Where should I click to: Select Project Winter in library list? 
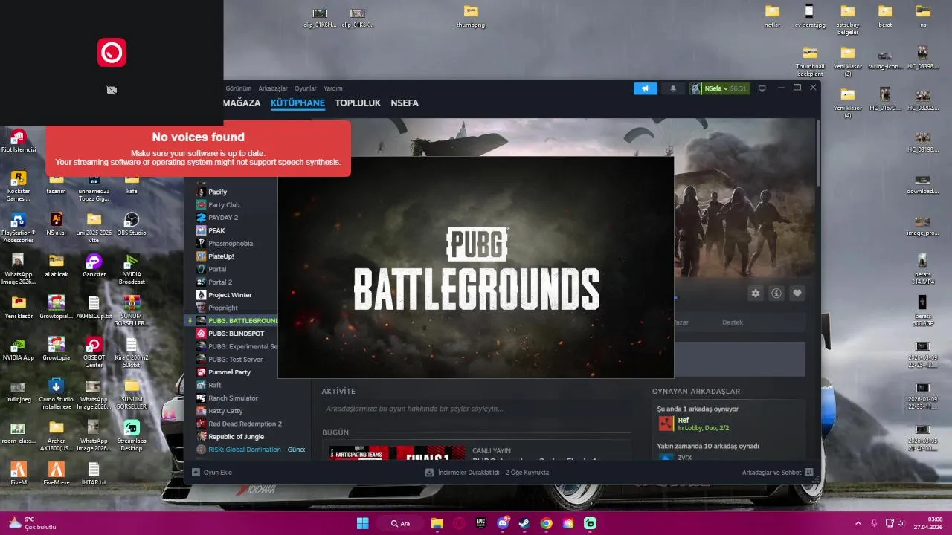click(x=231, y=295)
